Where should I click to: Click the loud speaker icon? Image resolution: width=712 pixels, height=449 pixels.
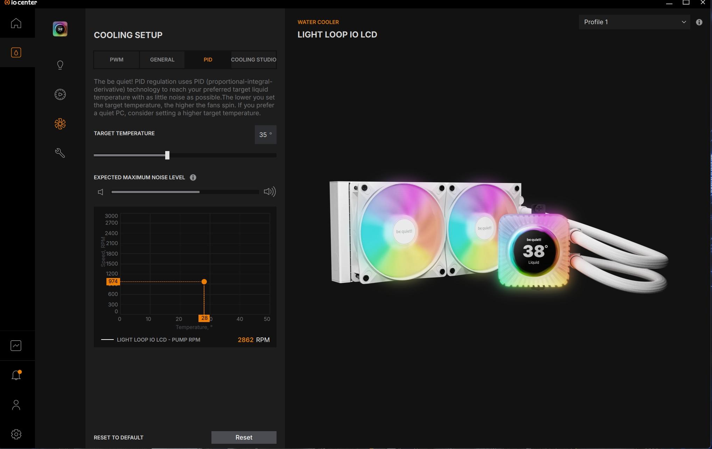[x=270, y=192]
